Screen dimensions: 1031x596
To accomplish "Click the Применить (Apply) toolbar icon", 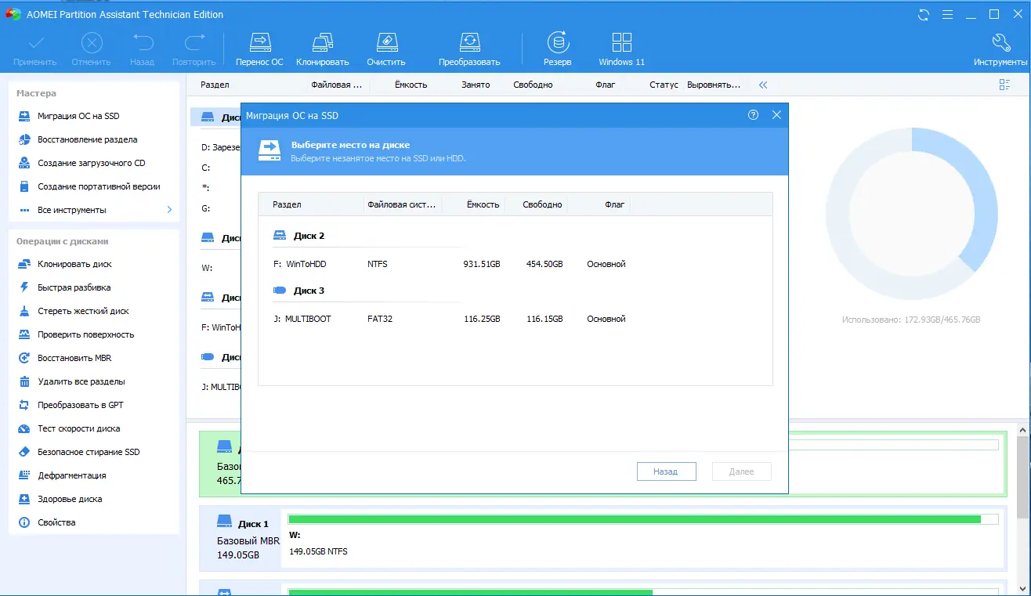I will click(35, 49).
